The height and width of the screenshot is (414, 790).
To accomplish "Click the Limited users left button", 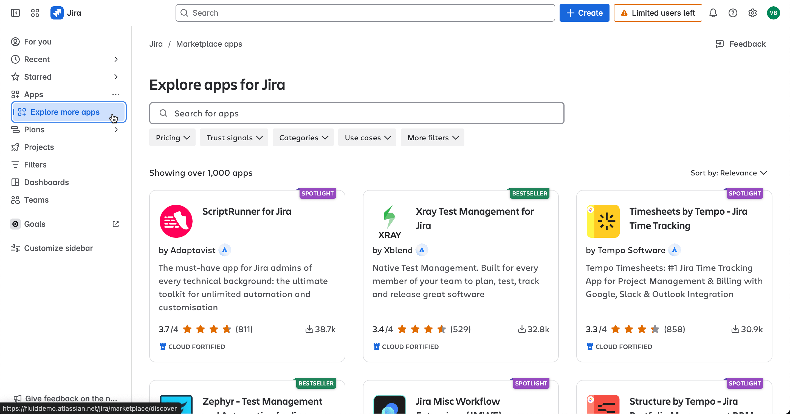I will [x=658, y=13].
